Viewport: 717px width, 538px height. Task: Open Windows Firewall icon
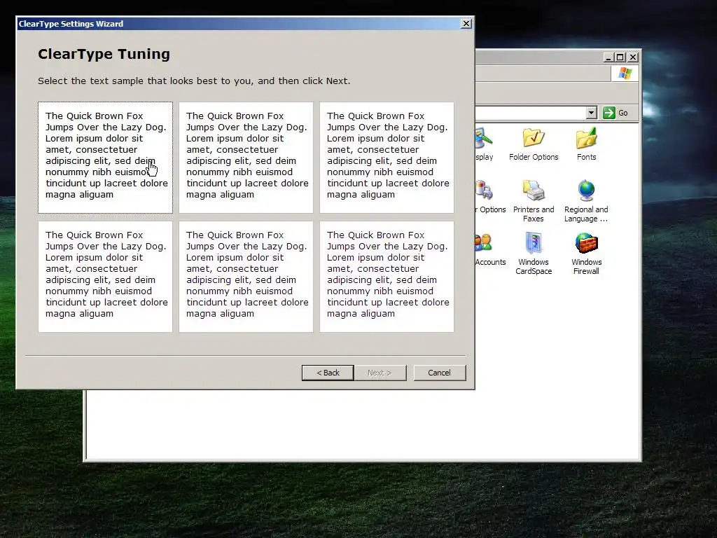click(x=586, y=254)
